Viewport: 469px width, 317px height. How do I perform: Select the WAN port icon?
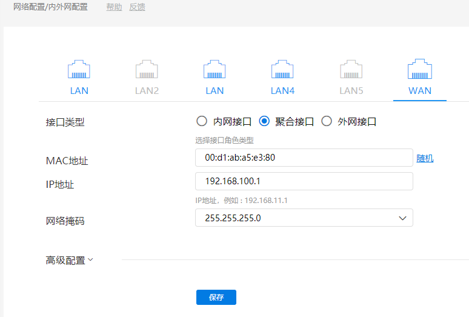419,70
